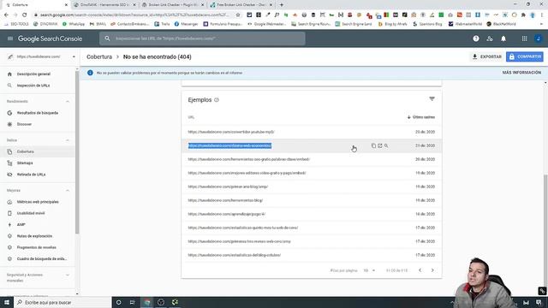Open Trello bookmark

[x=162, y=24]
